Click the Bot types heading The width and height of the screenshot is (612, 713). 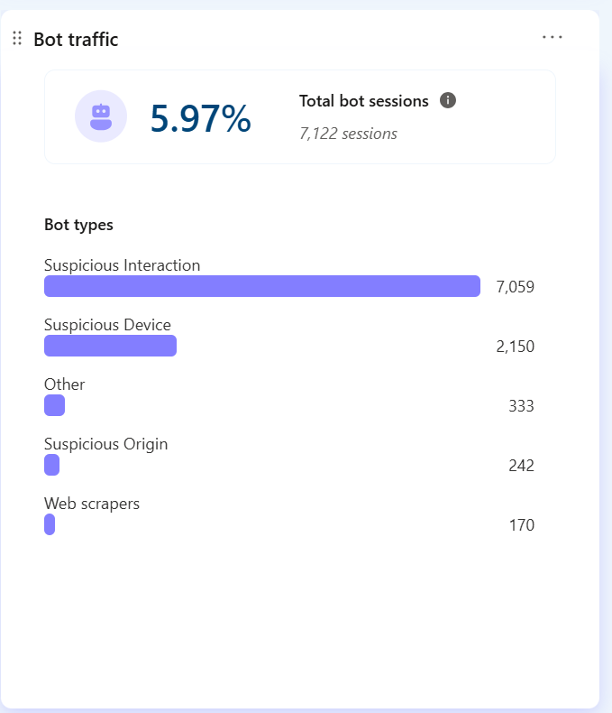(x=78, y=225)
